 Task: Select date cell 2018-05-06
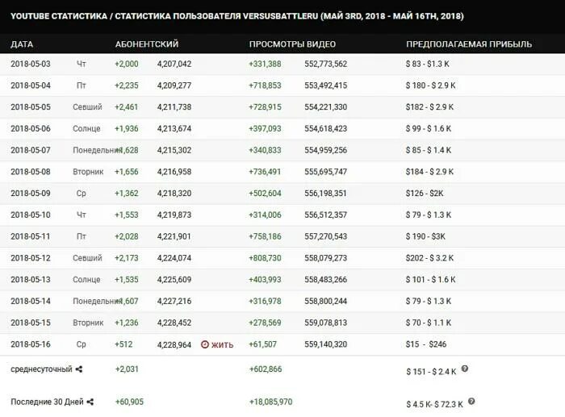[x=31, y=128]
